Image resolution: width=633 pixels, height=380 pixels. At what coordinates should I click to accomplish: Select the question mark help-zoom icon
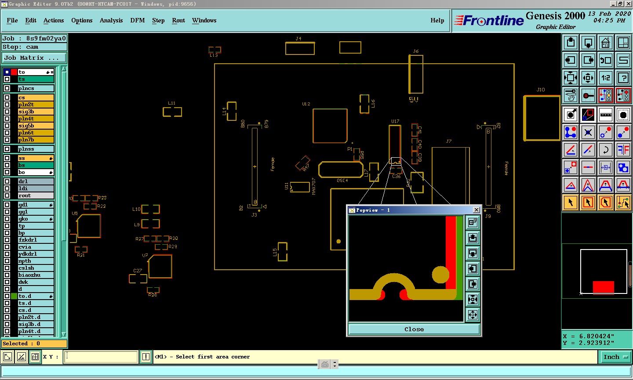click(x=623, y=78)
